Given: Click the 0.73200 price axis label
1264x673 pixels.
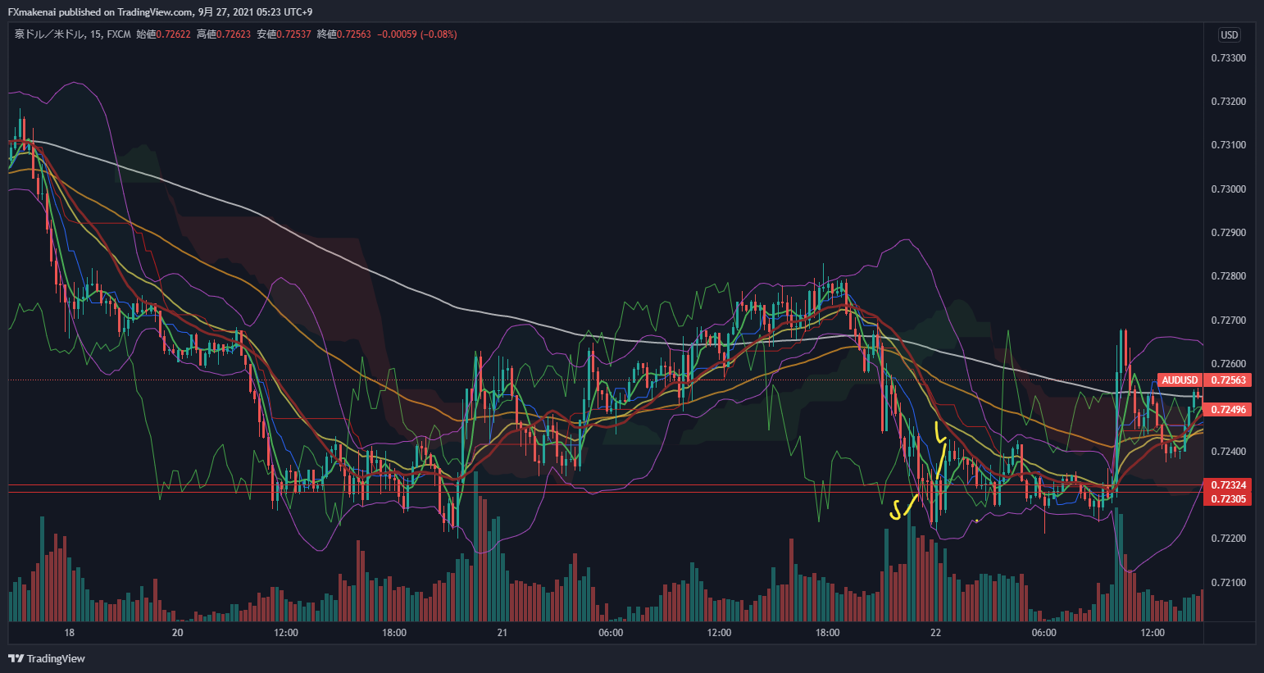Looking at the screenshot, I should point(1228,102).
